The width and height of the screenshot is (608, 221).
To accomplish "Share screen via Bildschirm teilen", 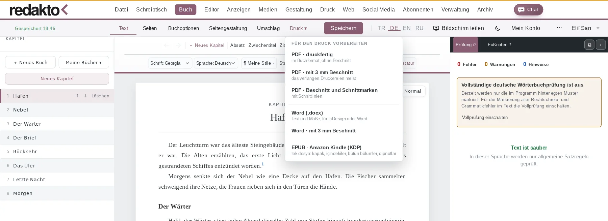I will click(458, 28).
